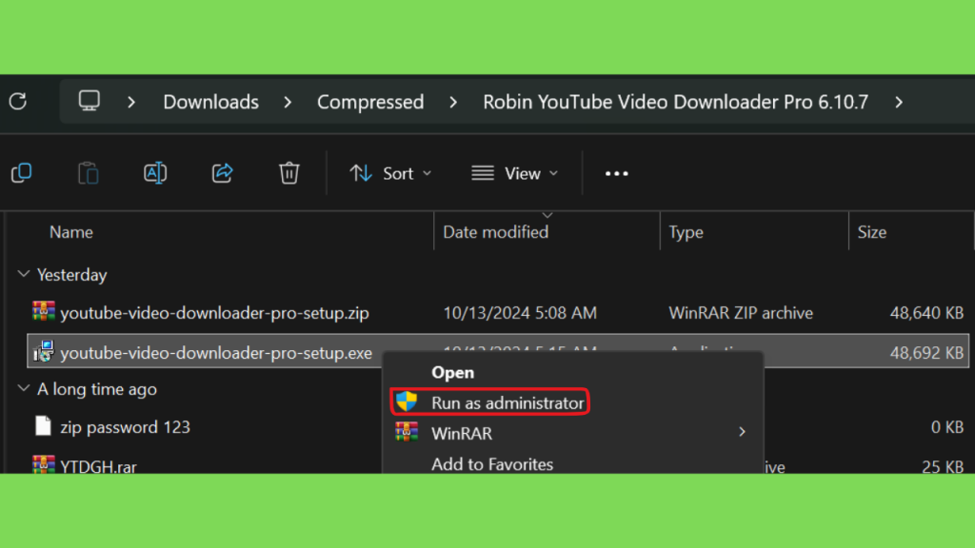Choose Add to Favorites

[x=492, y=464]
